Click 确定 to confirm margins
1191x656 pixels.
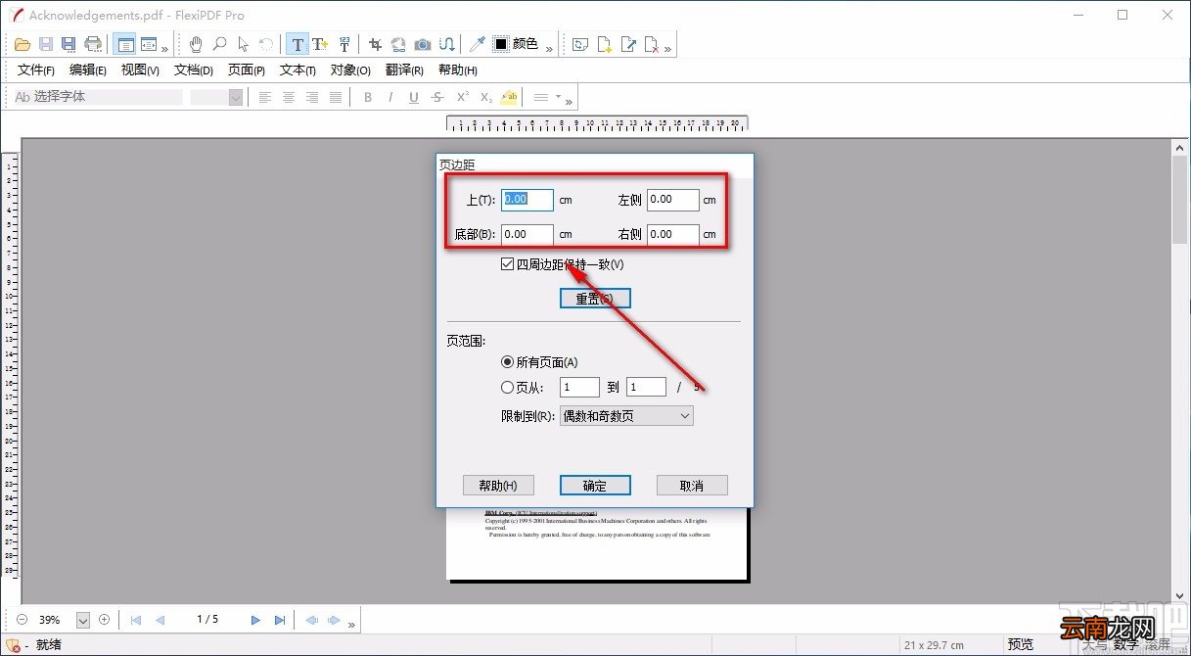[x=595, y=486]
